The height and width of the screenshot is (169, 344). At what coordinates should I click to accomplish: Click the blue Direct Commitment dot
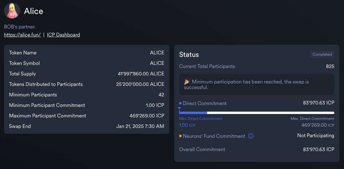pos(180,103)
